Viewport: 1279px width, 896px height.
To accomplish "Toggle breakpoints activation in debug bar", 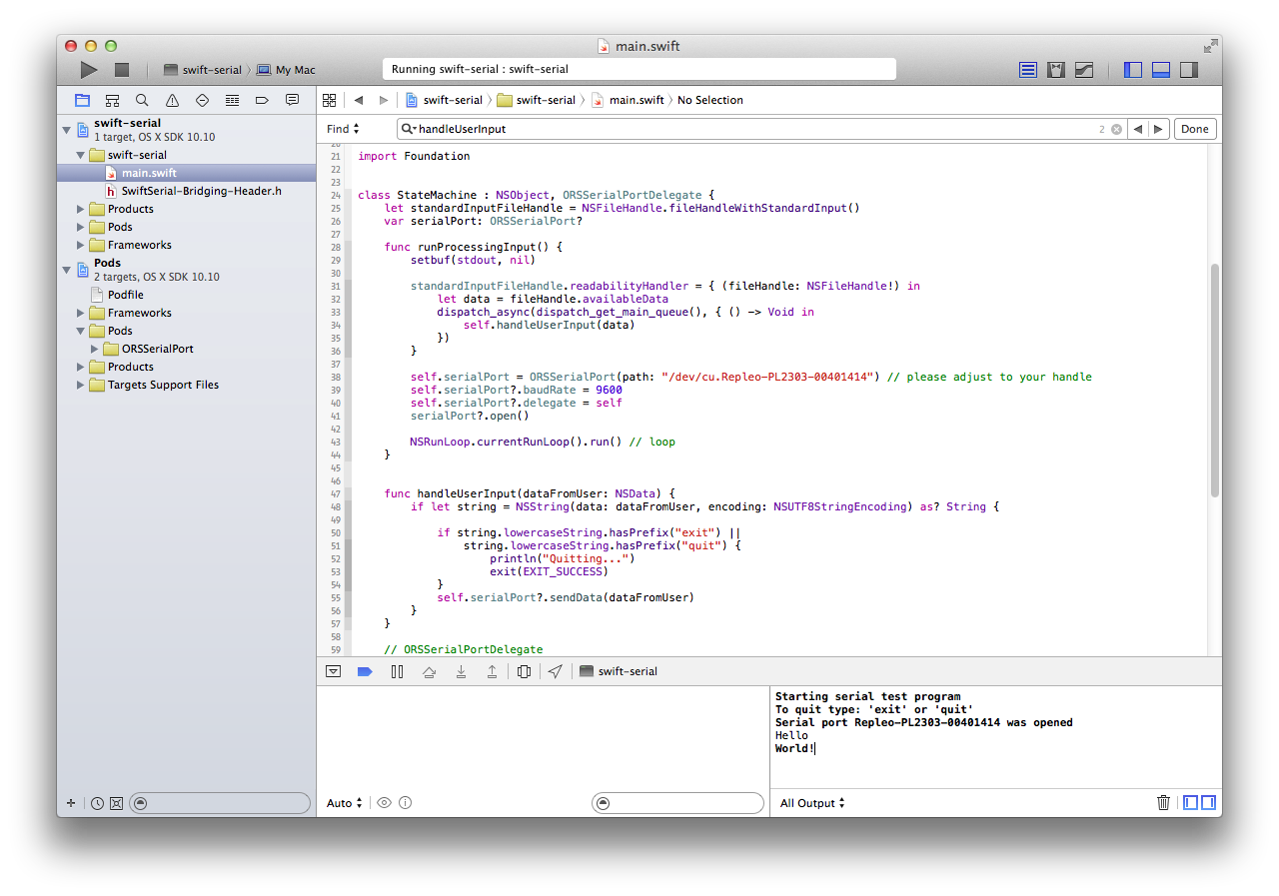I will 365,671.
